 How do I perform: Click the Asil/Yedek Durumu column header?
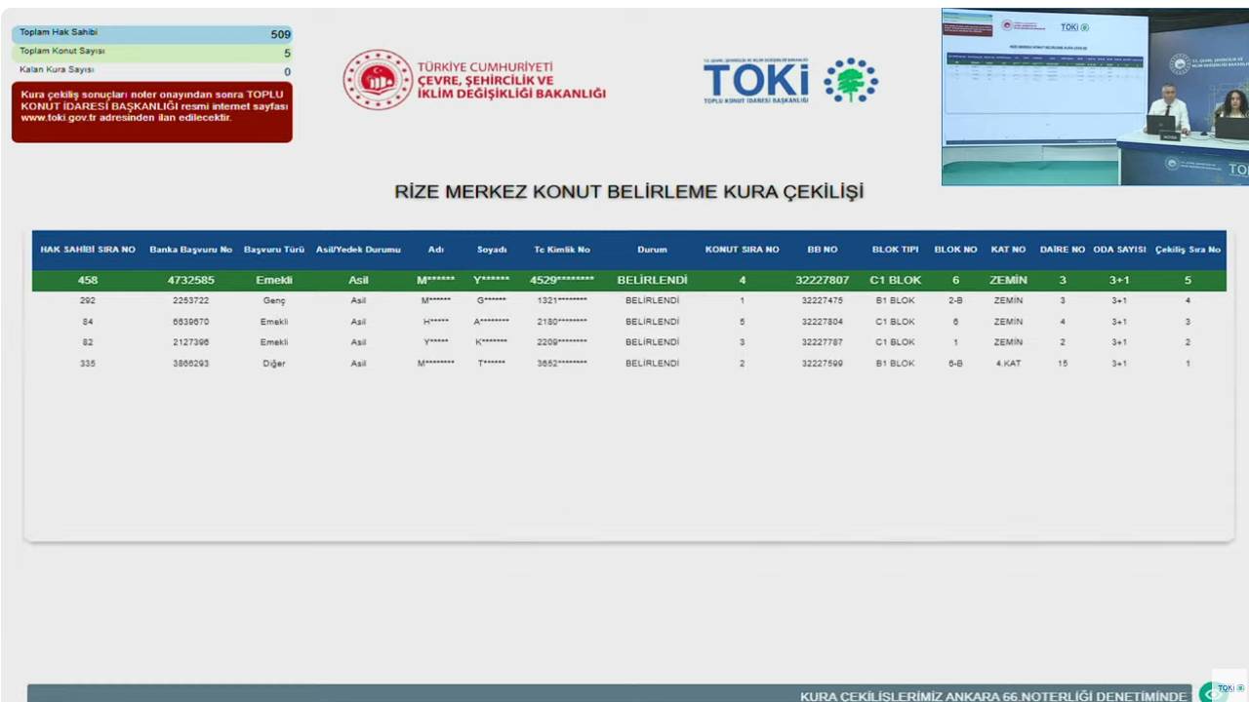[x=358, y=250]
